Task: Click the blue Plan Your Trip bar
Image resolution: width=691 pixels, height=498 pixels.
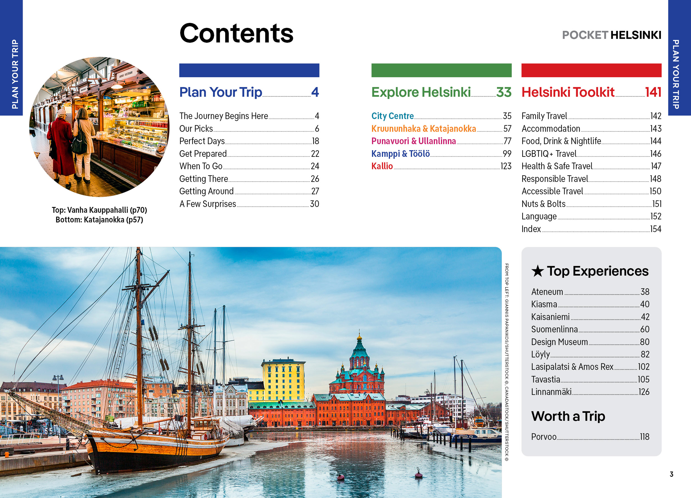Action: [249, 70]
